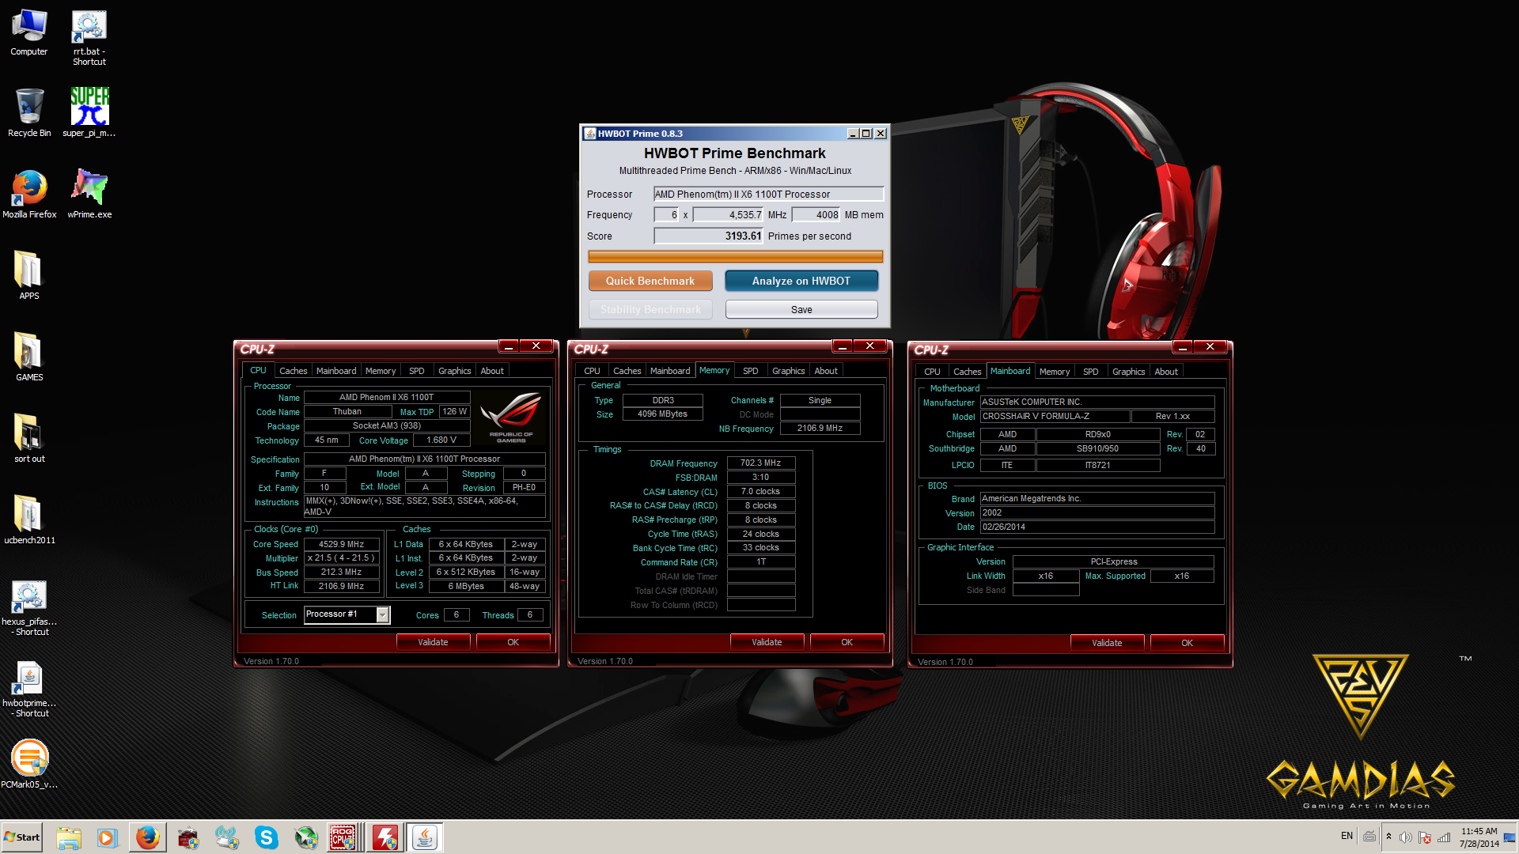Open the Skype taskbar icon
Image resolution: width=1519 pixels, height=854 pixels.
[x=267, y=837]
